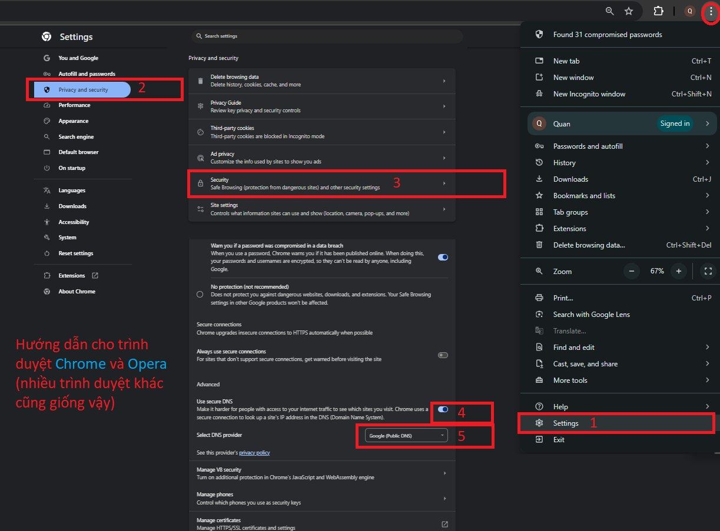The image size is (720, 531).
Task: Click the Chrome logo beside Settings title
Action: click(47, 36)
